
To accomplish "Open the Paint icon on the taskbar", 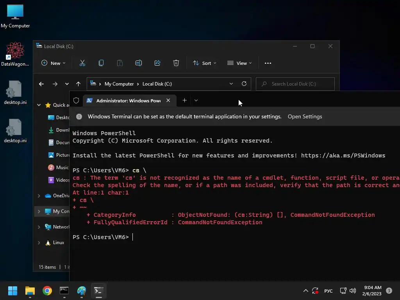I will 82,291.
